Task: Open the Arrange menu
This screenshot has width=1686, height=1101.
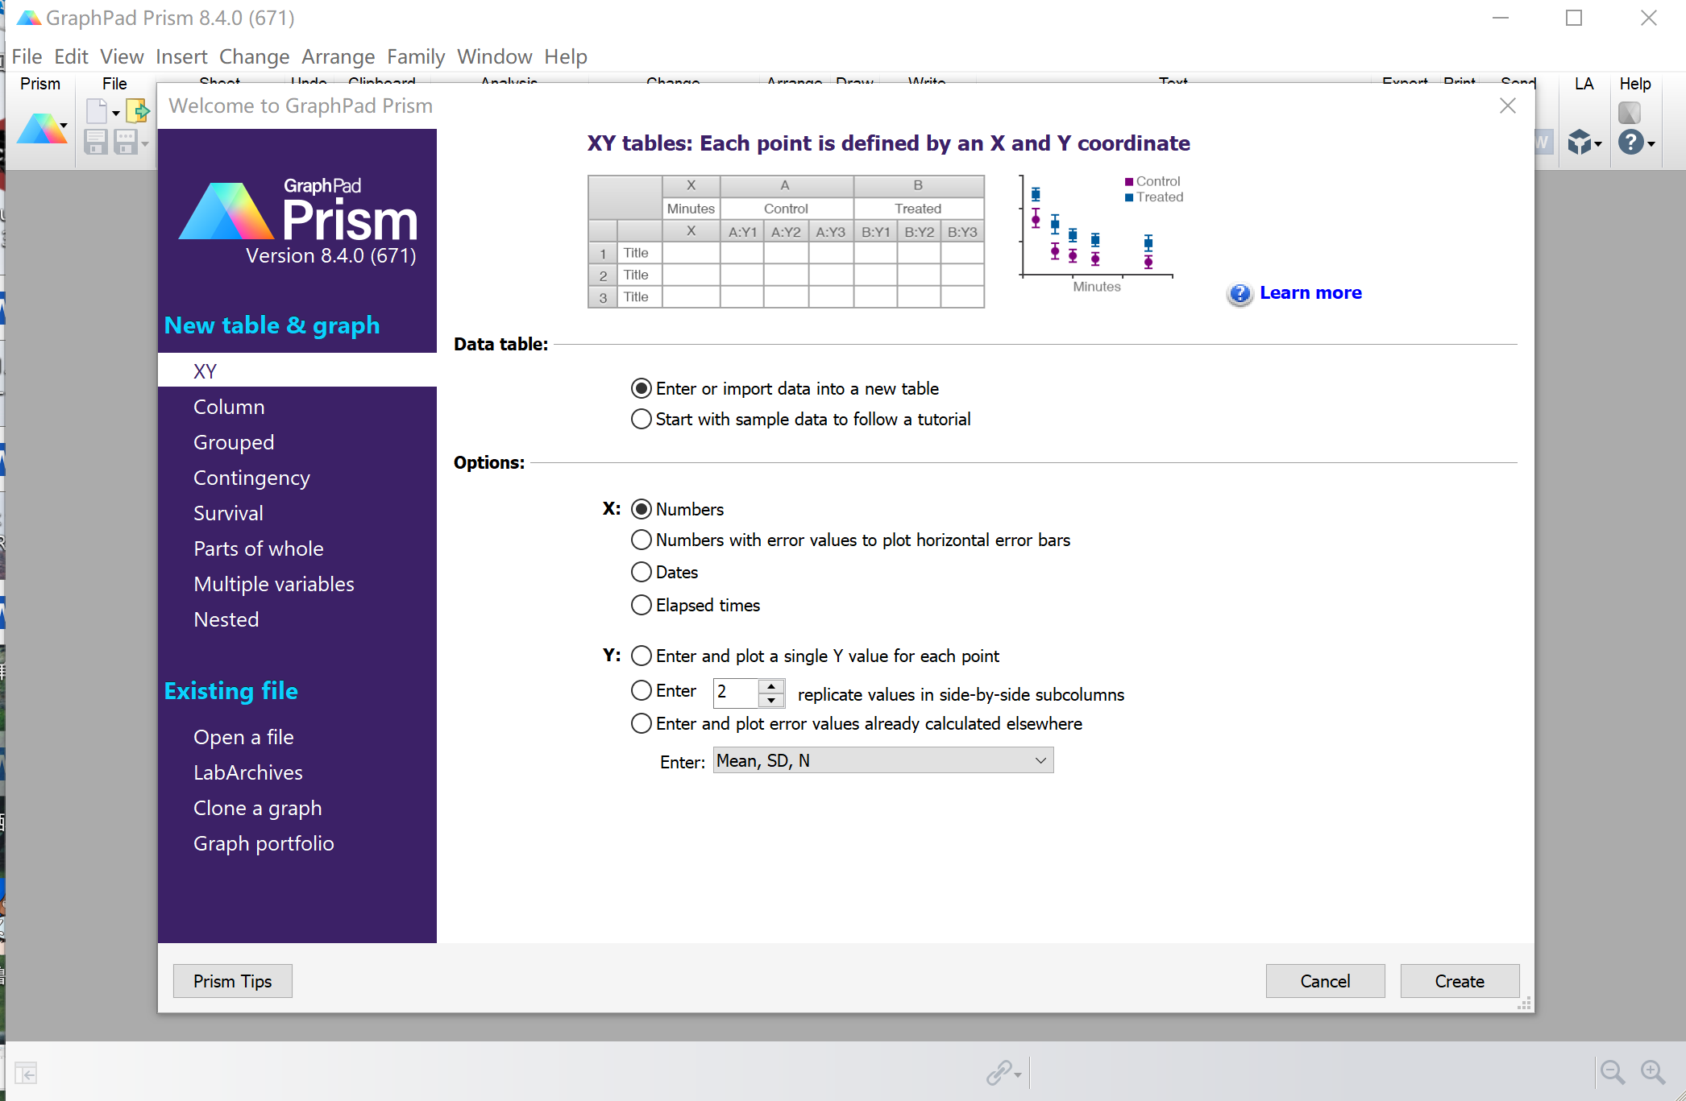Action: (338, 57)
